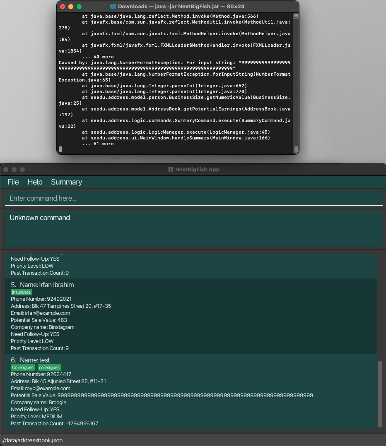Click the terminal scroll-alternate icon at top right
The width and height of the screenshot is (386, 446).
tap(296, 16)
